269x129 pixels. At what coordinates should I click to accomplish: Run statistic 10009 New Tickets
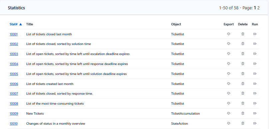click(x=255, y=113)
